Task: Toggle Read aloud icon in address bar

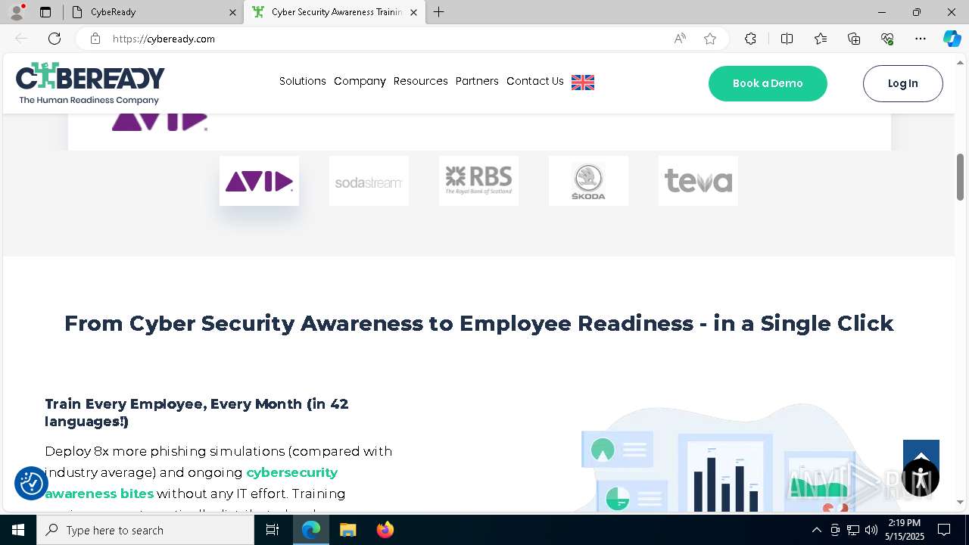Action: (x=680, y=39)
